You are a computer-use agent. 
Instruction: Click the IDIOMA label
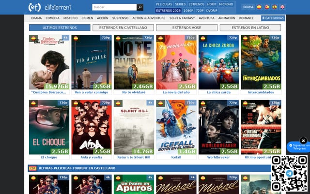(x=248, y=7)
